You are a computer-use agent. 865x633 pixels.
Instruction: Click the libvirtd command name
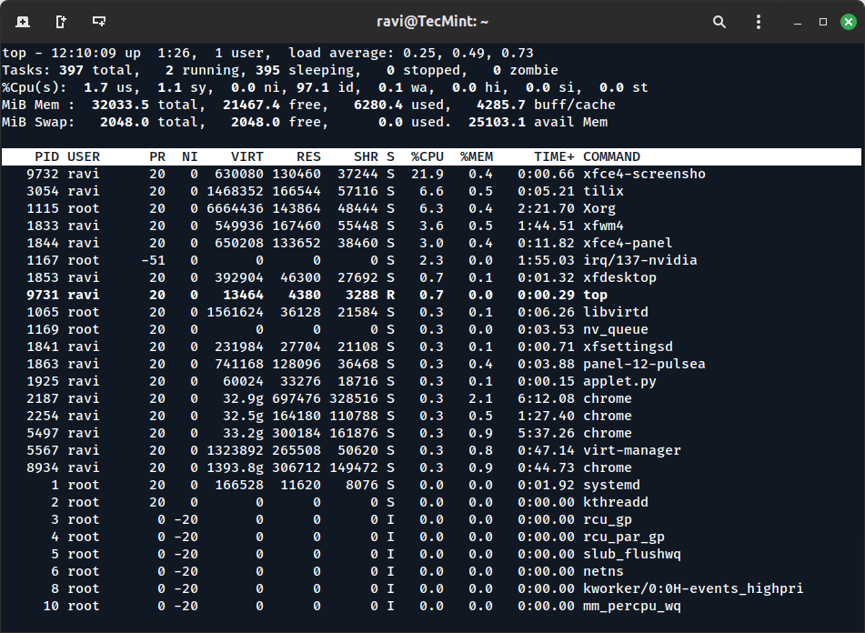tap(616, 312)
